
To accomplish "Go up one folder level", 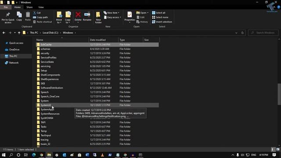I will [19, 33].
